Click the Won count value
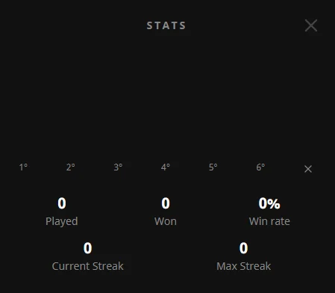335x293 pixels. pyautogui.click(x=166, y=203)
